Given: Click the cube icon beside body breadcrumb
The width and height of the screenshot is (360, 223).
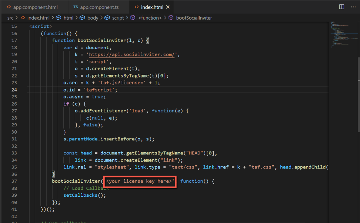Looking at the screenshot, I should click(83, 18).
